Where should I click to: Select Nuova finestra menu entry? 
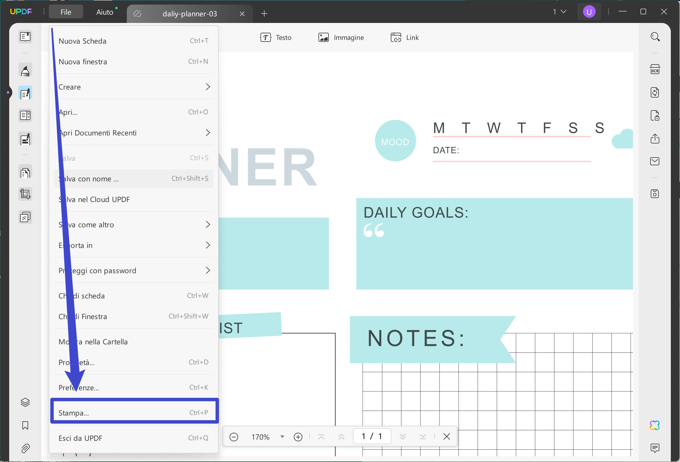pos(134,62)
